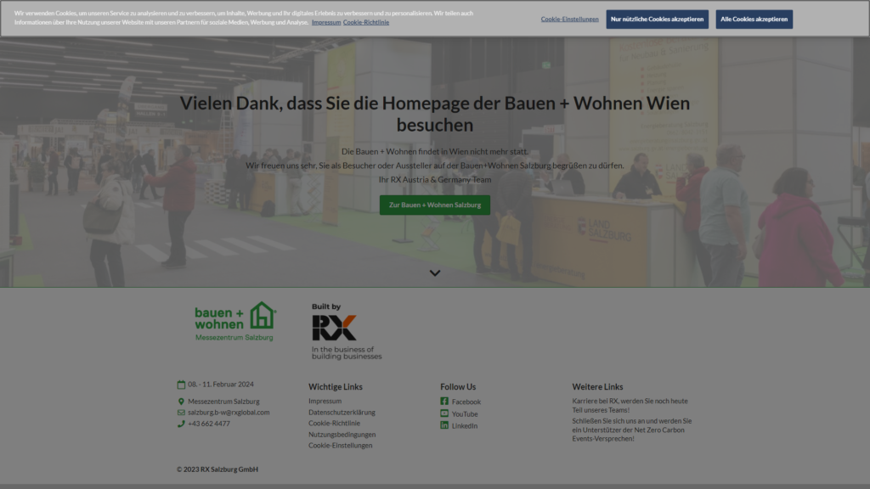Viewport: 870px width, 489px height.
Task: Click Nur nützliche Cookies akzeptieren button
Action: 657,20
